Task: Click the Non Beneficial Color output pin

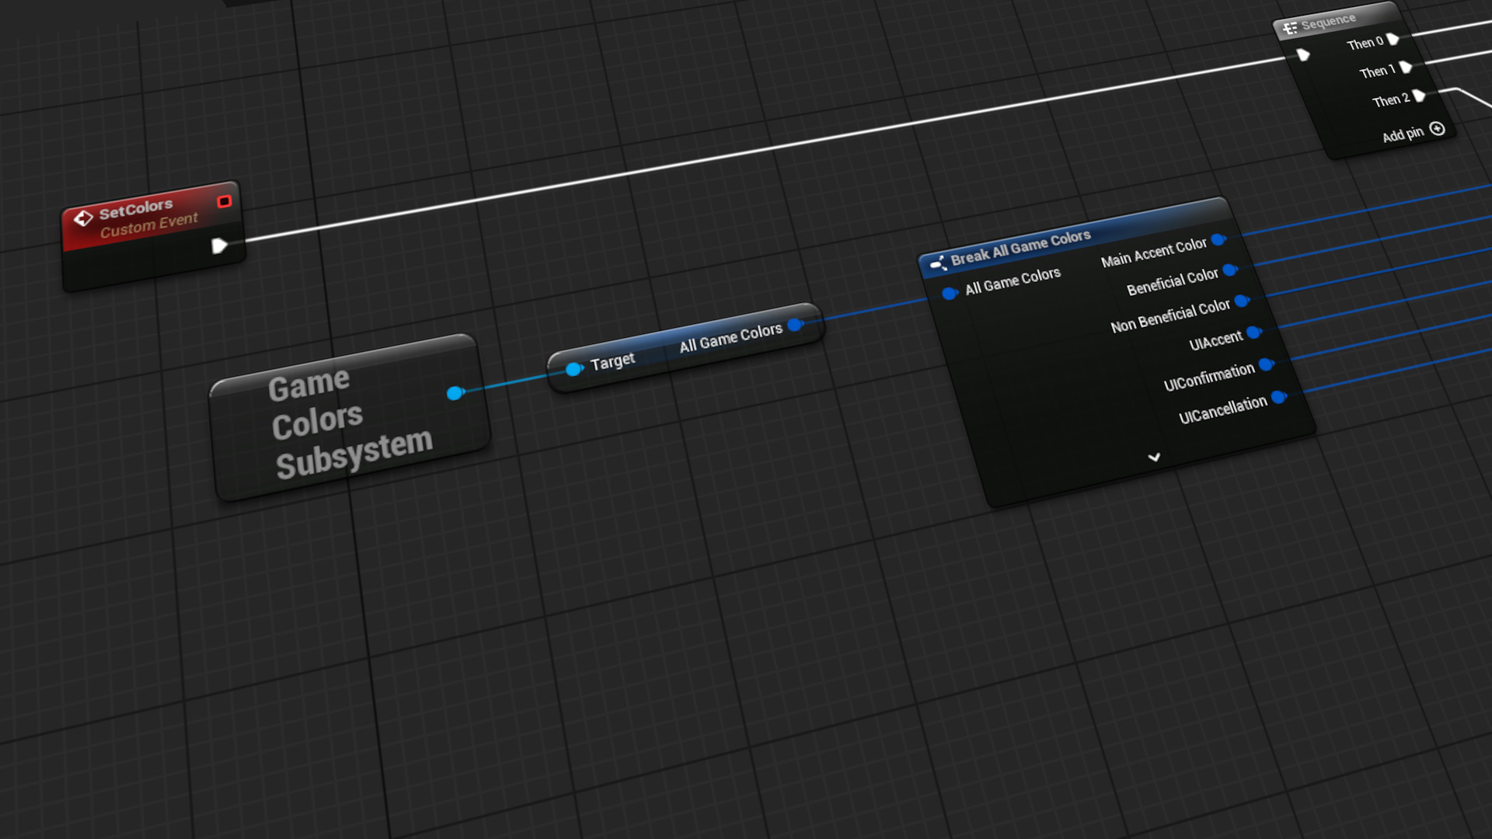Action: point(1239,302)
